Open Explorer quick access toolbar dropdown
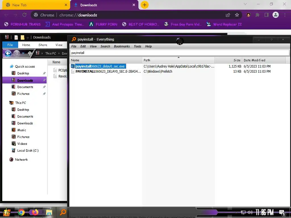This screenshot has width=291, height=218. (28, 38)
